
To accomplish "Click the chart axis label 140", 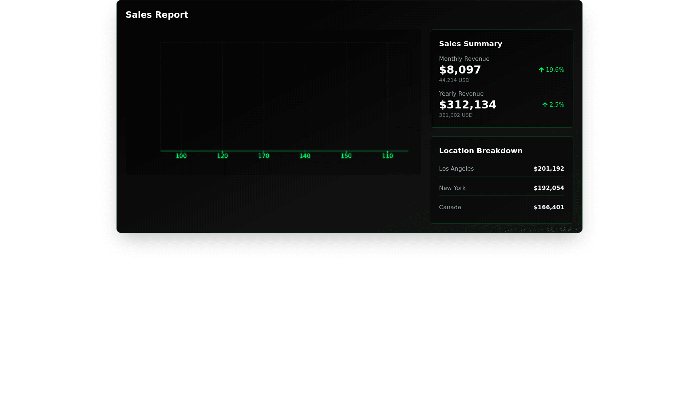I will [x=305, y=156].
